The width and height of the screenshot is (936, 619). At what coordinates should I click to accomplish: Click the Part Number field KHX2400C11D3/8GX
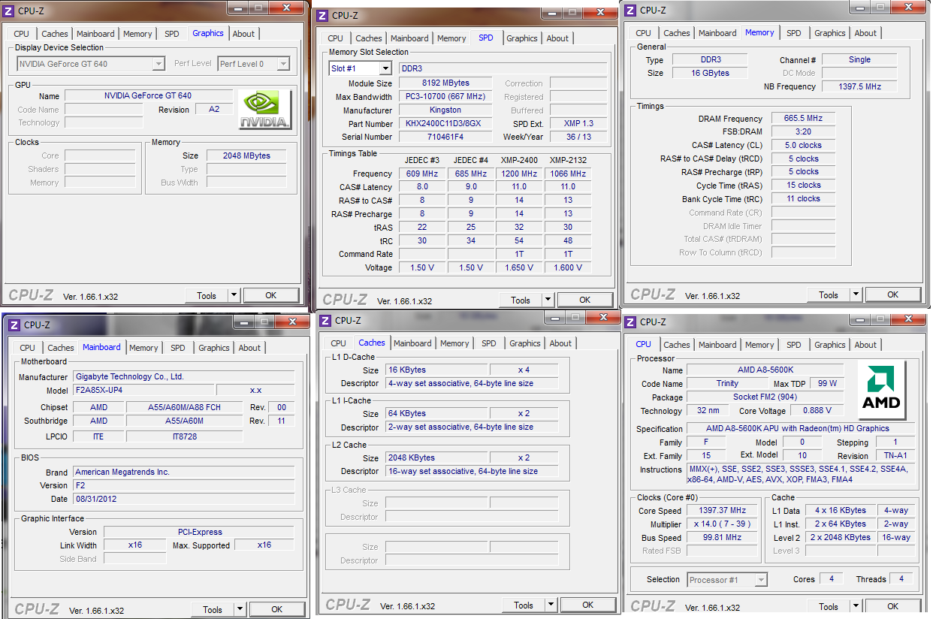pyautogui.click(x=445, y=124)
